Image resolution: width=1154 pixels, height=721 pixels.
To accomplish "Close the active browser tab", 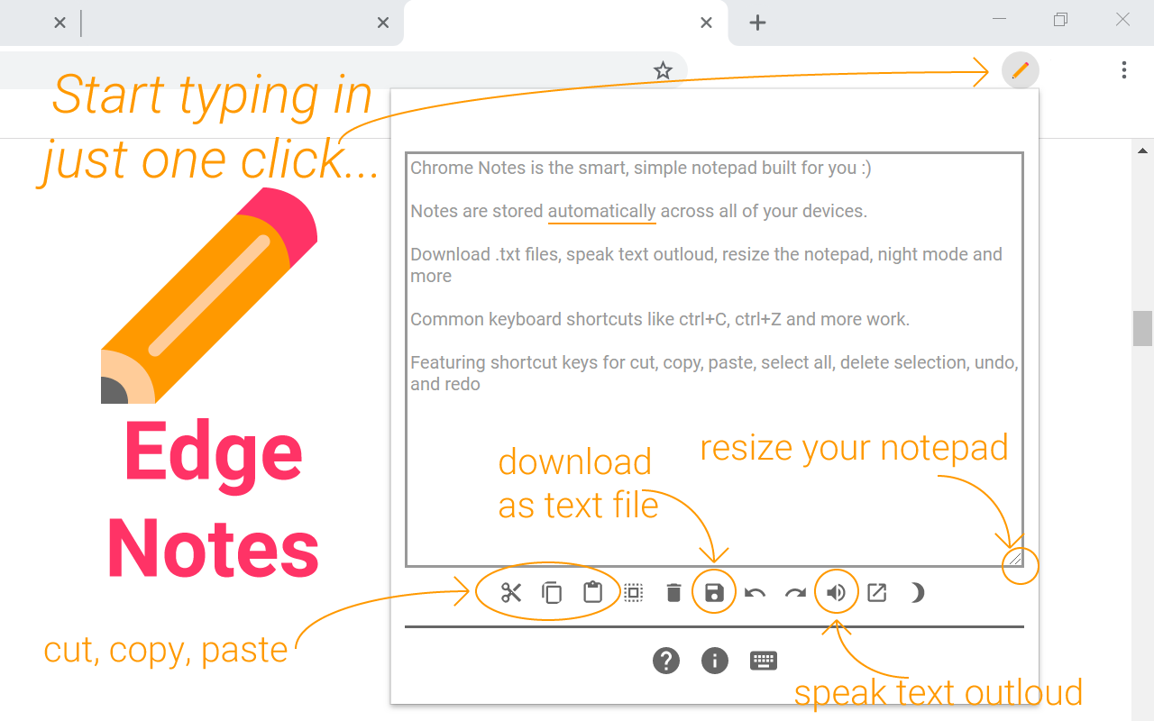I will pos(707,23).
